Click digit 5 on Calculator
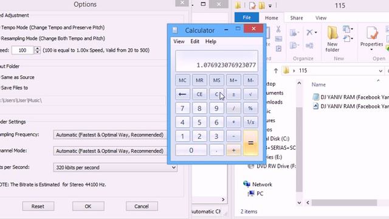389x219 pixels. coord(199,122)
